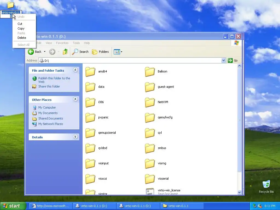Select the vioserial folder icon
The image size is (280, 210).
150,179
